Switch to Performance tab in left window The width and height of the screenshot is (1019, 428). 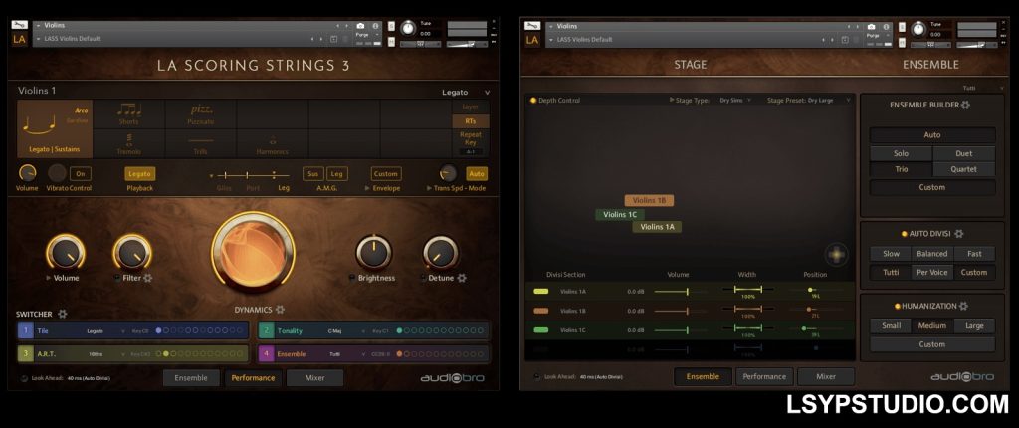(253, 378)
